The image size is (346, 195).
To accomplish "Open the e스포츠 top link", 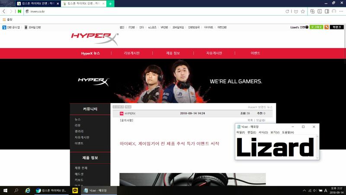I will [x=152, y=27].
